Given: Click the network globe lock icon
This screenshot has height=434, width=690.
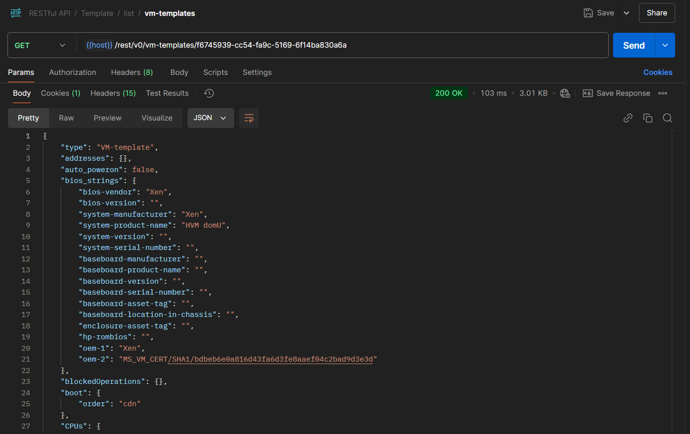Looking at the screenshot, I should coord(565,93).
